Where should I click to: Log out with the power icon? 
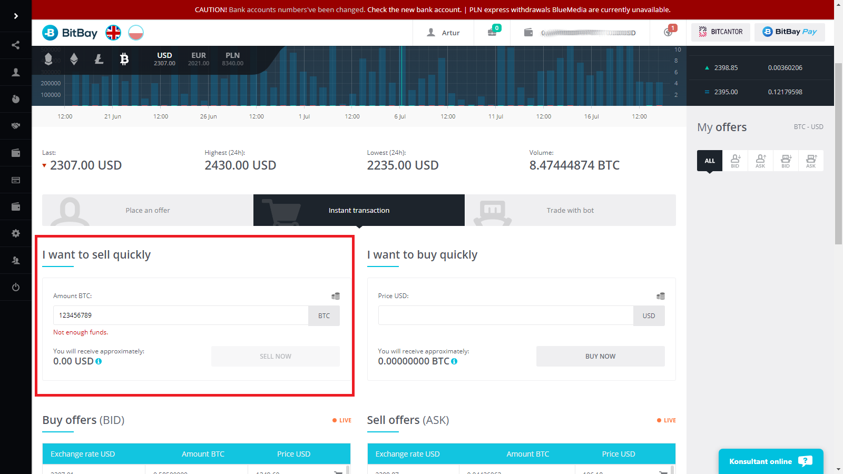coord(16,287)
